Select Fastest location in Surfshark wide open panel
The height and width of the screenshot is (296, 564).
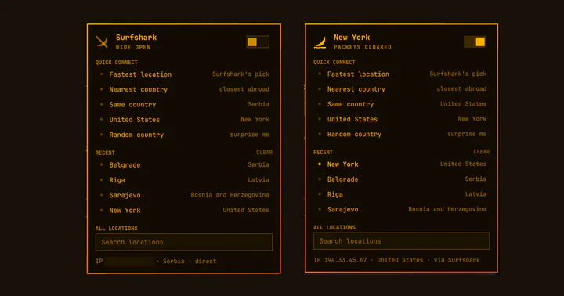(184, 74)
